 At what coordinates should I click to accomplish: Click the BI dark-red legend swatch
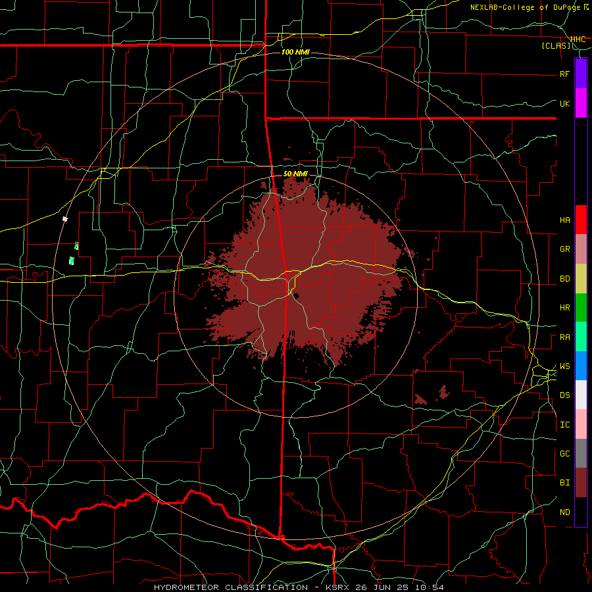pos(581,483)
